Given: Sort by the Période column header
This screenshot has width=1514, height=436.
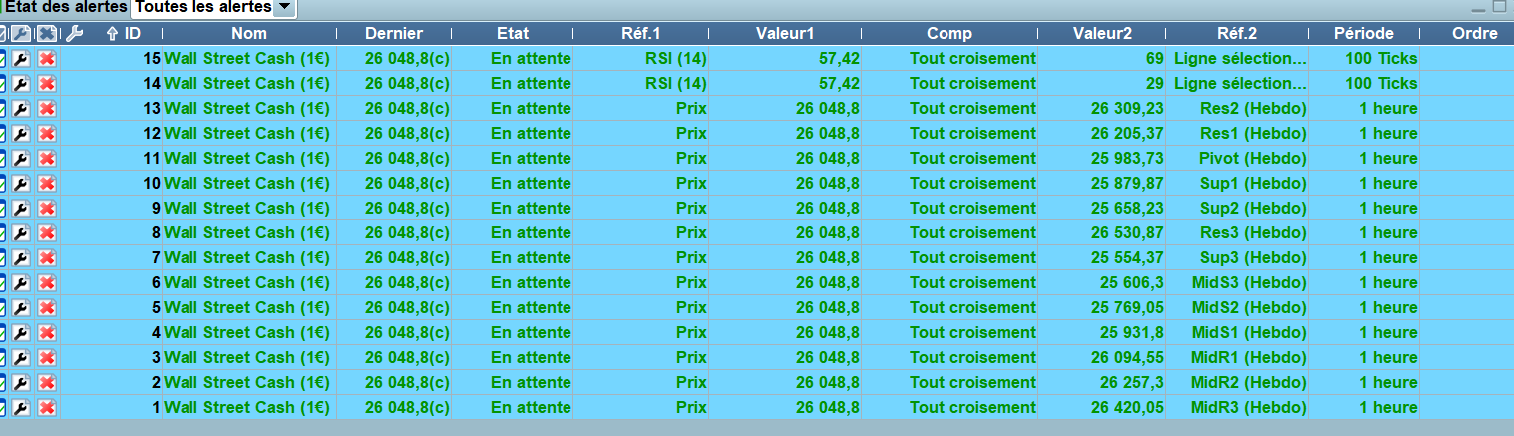Looking at the screenshot, I should click(1363, 34).
